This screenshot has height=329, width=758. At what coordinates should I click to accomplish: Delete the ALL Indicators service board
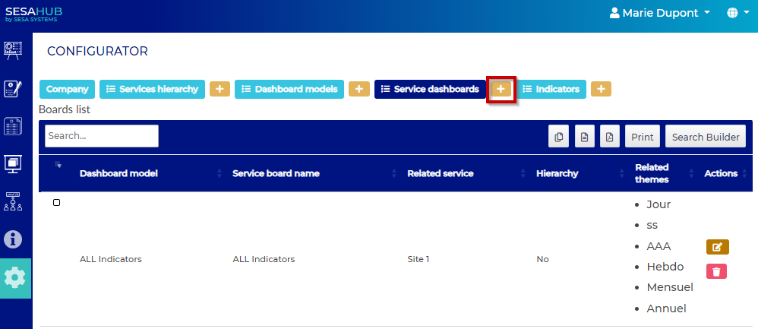(x=716, y=271)
